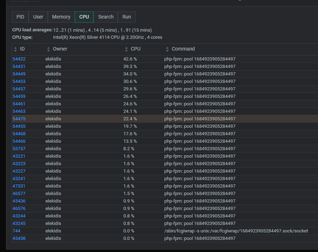Image resolution: width=318 pixels, height=252 pixels.
Task: Click the 42.6 % CPU value
Action: [x=130, y=59]
